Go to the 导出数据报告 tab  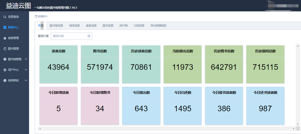pyautogui.click(x=158, y=26)
